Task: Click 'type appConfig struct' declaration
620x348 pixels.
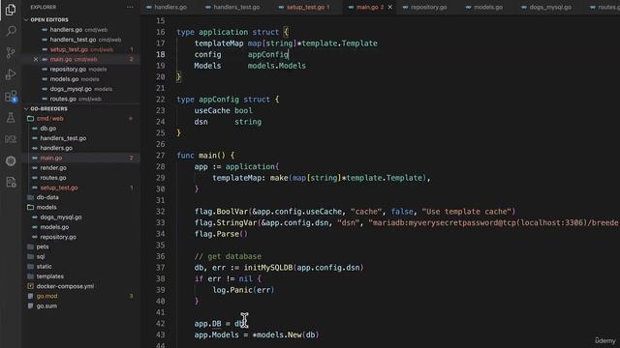Action: point(228,100)
